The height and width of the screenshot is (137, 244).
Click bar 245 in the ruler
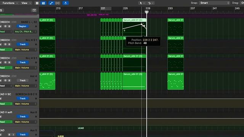(x=237, y=8)
